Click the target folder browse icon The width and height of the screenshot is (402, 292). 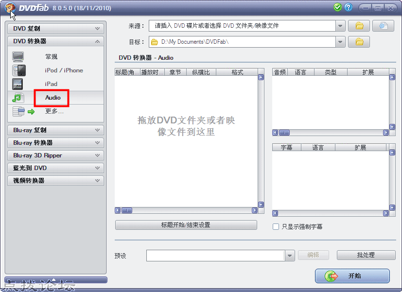point(359,42)
